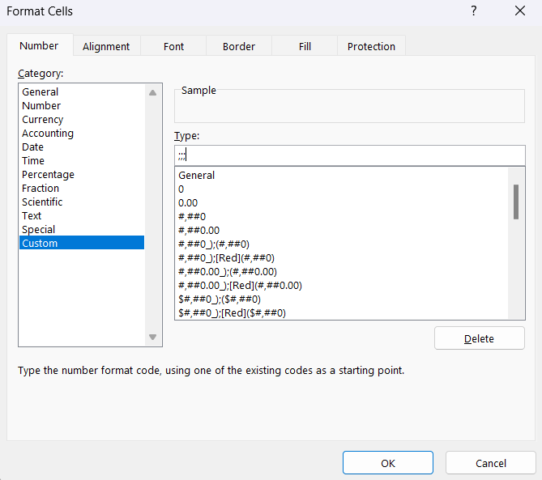Choose the 0.00 format code
Viewport: 542px width, 480px height.
(188, 203)
